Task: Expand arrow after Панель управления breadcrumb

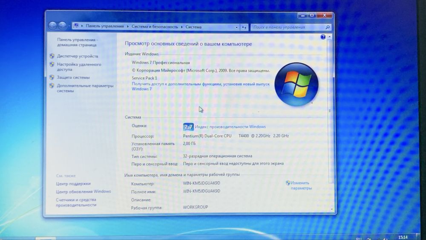Action: (x=128, y=26)
